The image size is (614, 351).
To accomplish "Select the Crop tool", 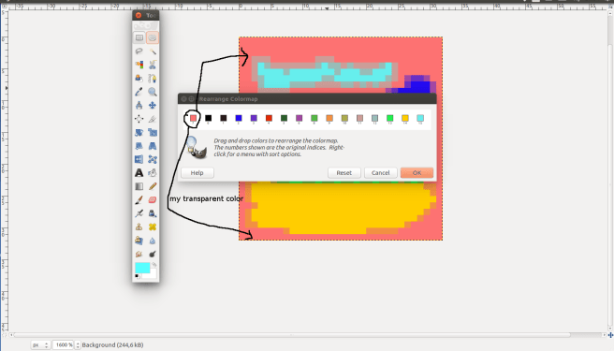I will click(153, 119).
